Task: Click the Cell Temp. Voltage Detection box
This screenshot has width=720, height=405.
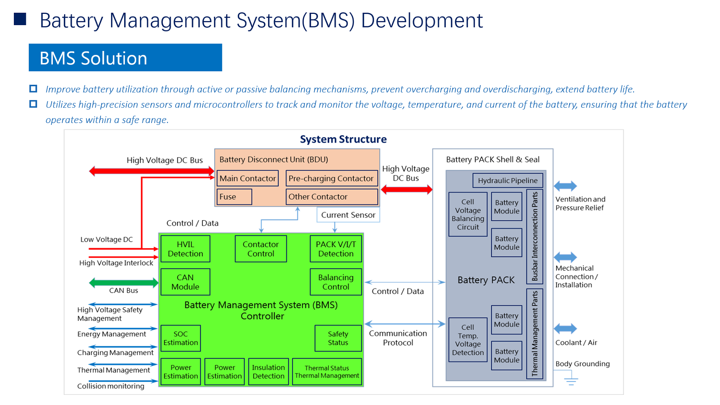Action: pos(468,340)
